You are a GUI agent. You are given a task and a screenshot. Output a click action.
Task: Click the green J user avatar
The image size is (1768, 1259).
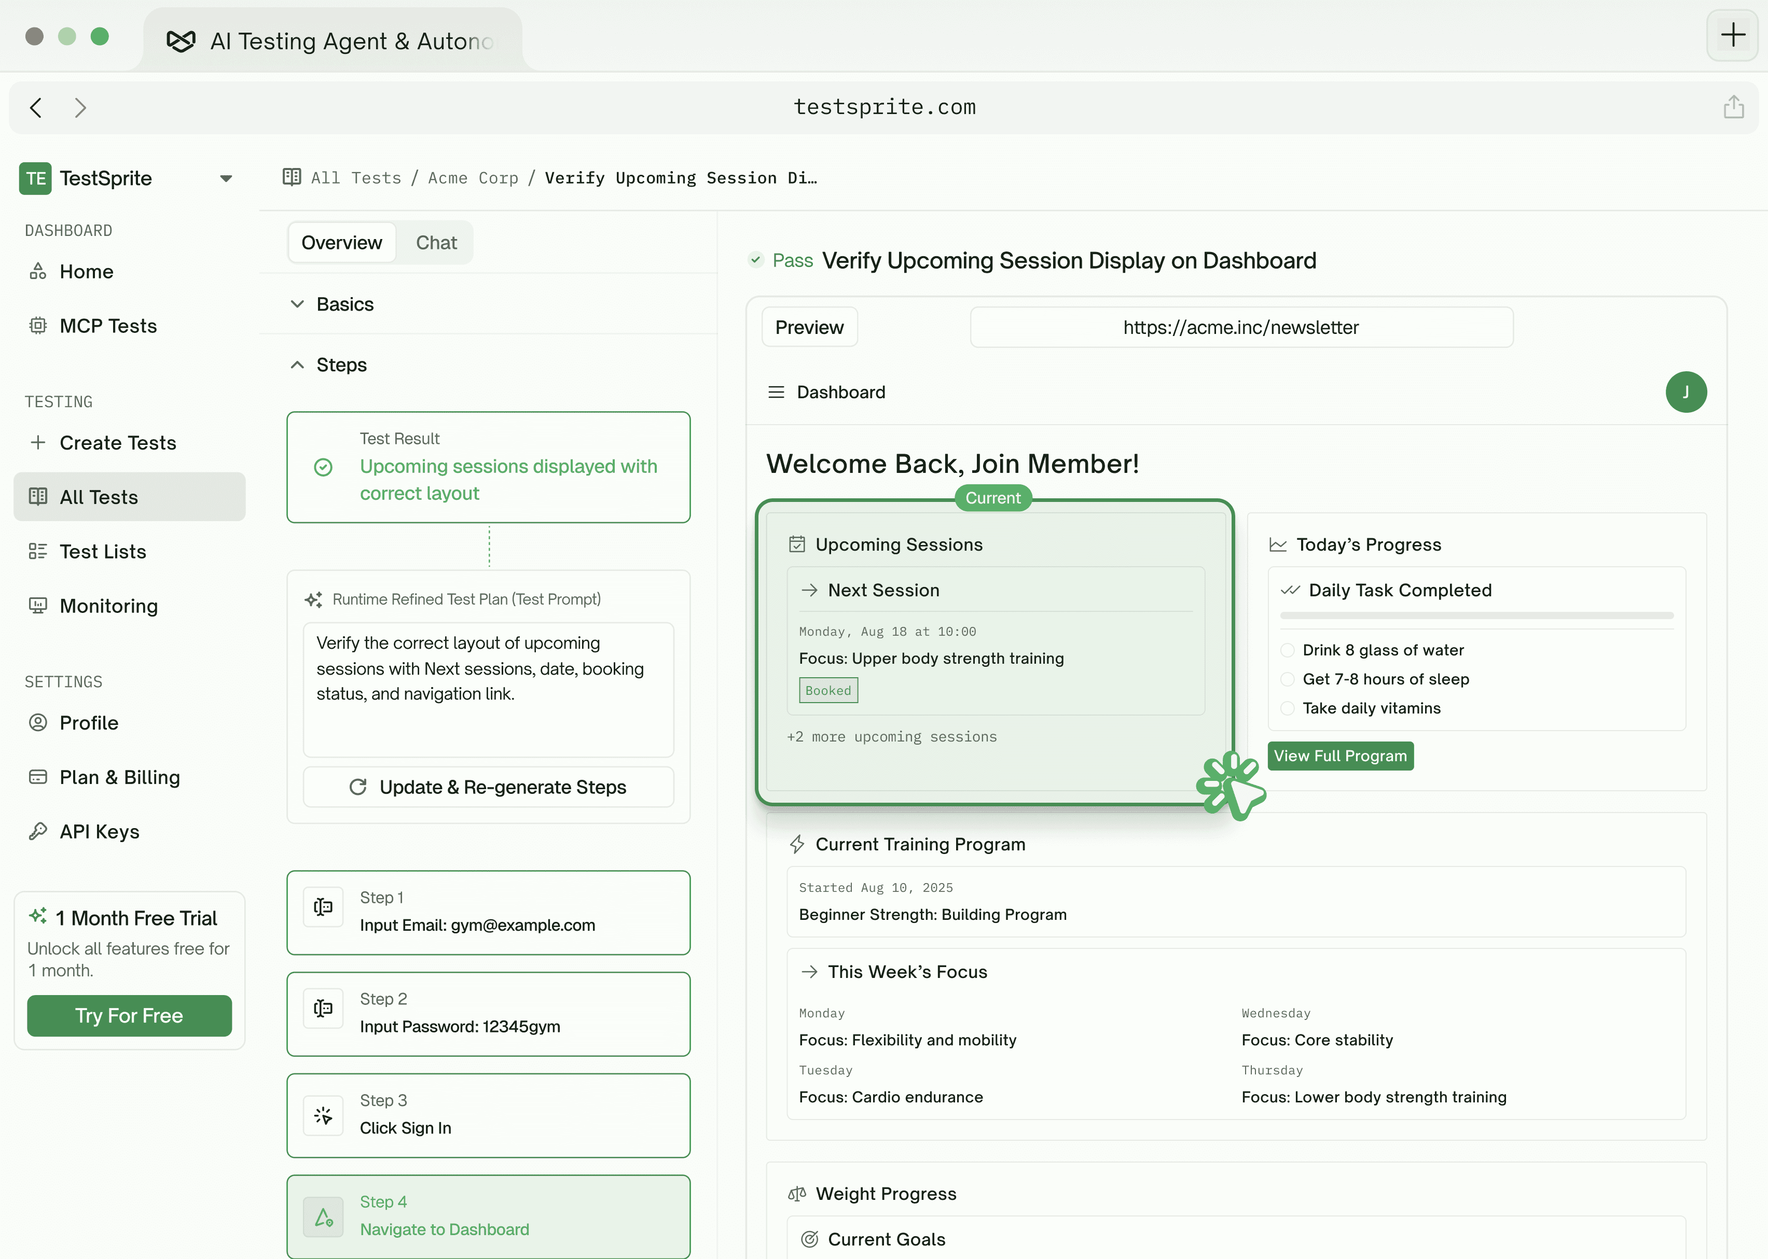point(1686,393)
